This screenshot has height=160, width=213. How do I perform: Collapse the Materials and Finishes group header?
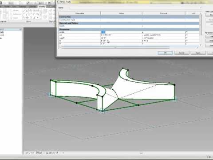tap(129, 23)
